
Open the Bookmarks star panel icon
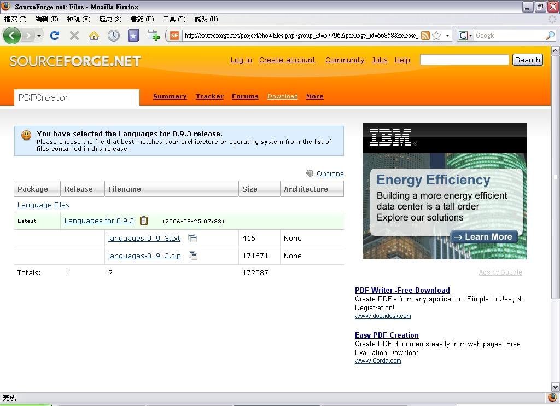click(x=133, y=36)
